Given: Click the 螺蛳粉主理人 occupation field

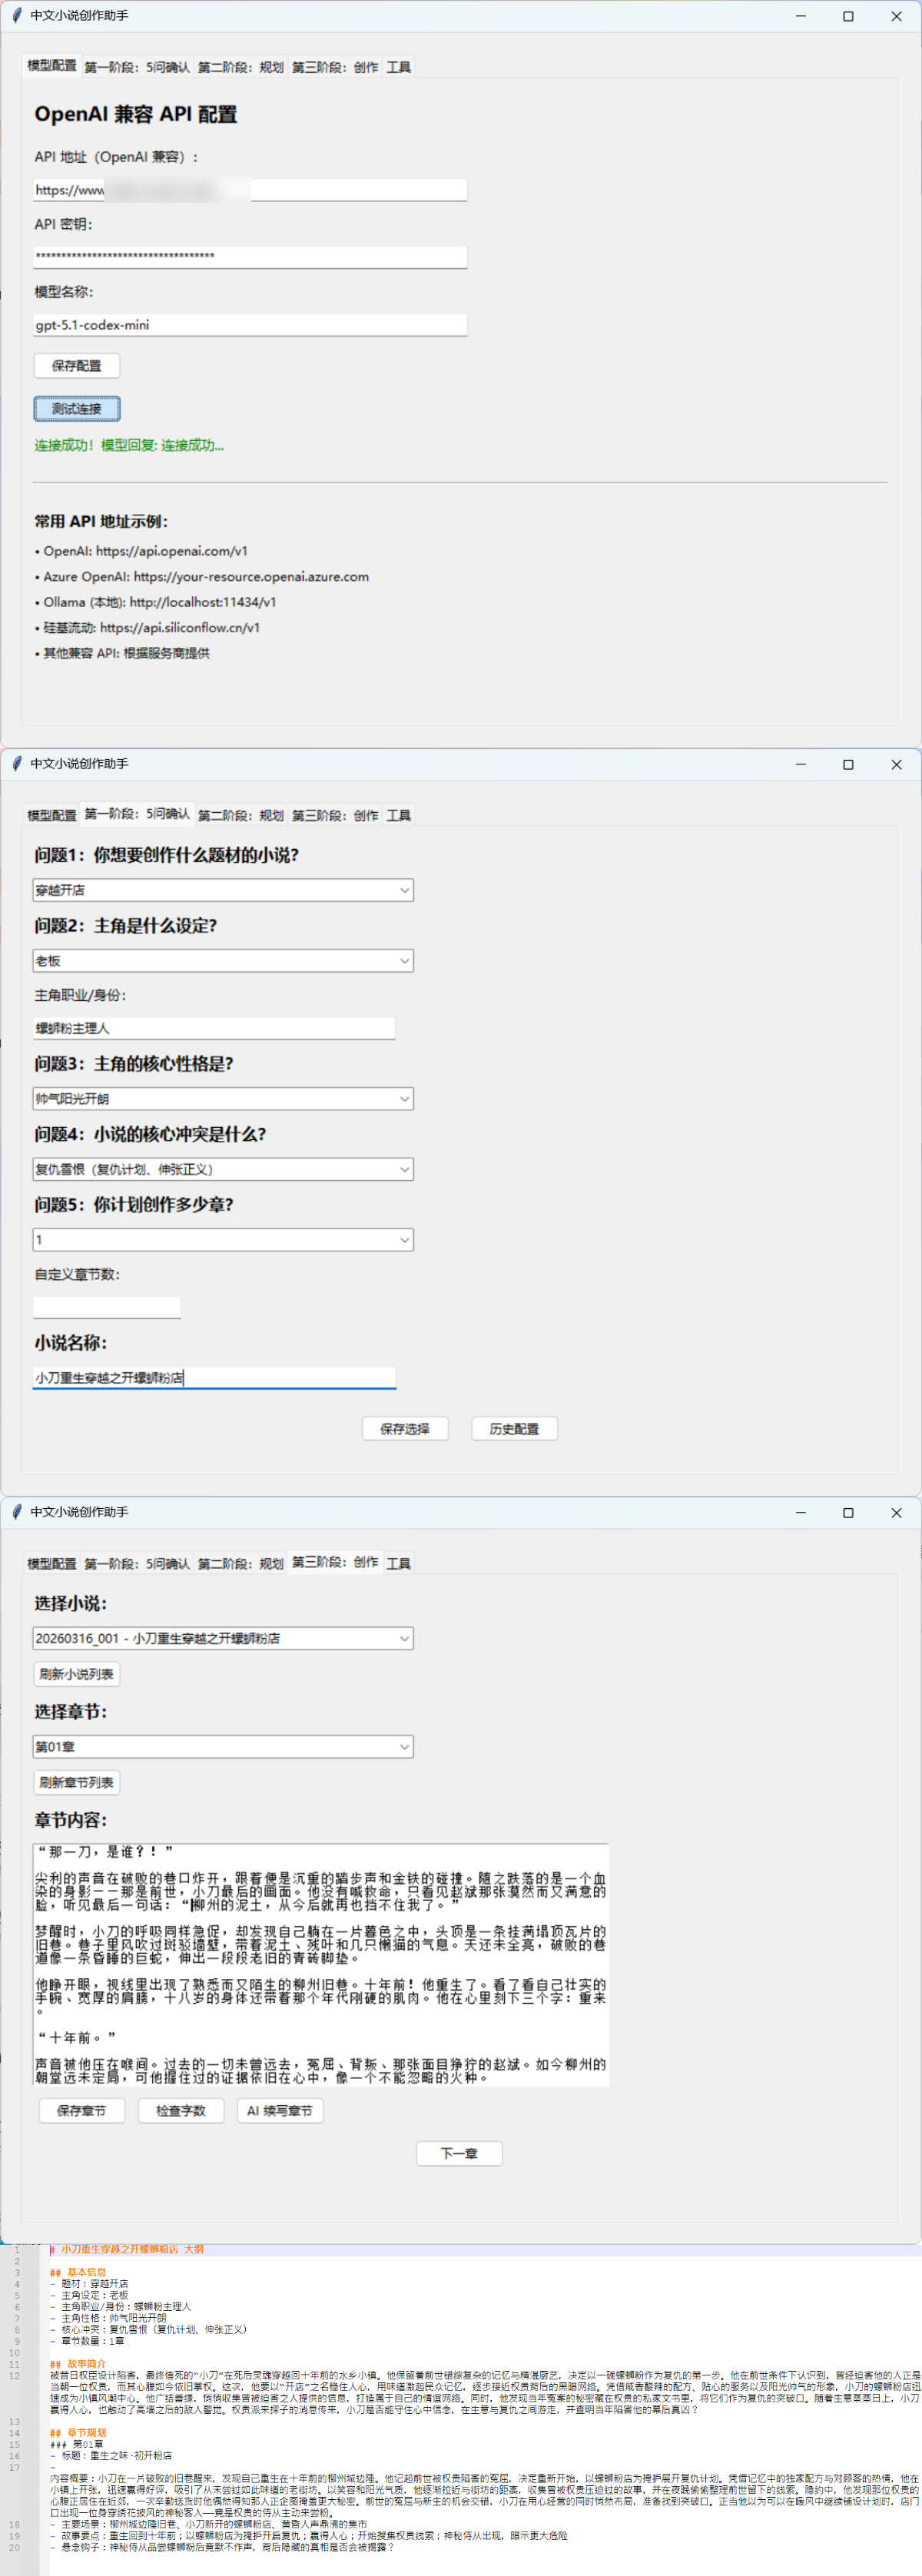Looking at the screenshot, I should coord(214,1028).
